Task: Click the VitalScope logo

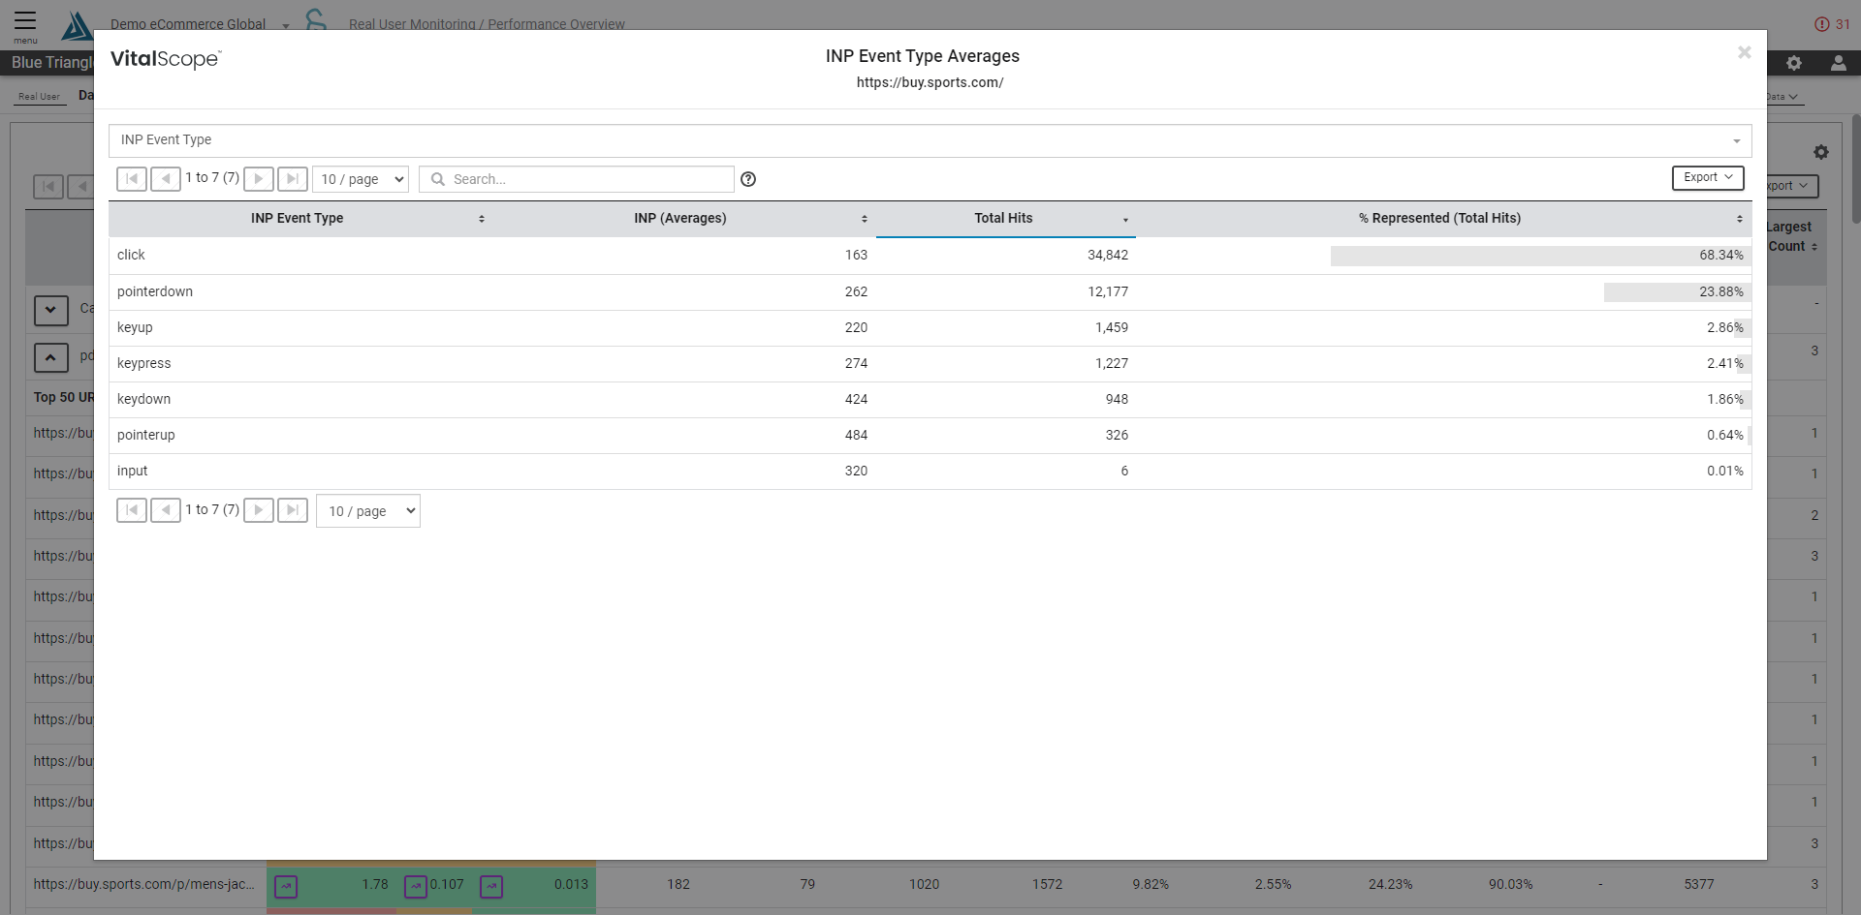Action: [166, 59]
